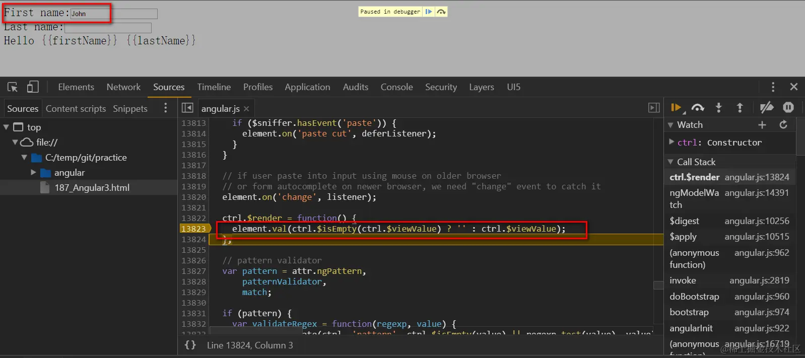The image size is (805, 358).
Task: Deactivate breakpoints toggle
Action: pos(767,107)
